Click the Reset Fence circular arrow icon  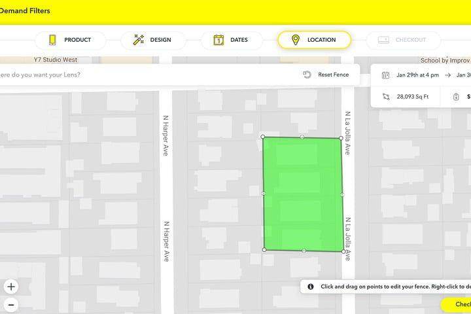pyautogui.click(x=307, y=75)
